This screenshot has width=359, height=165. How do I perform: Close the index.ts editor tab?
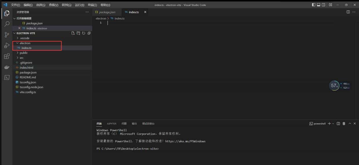[145, 12]
